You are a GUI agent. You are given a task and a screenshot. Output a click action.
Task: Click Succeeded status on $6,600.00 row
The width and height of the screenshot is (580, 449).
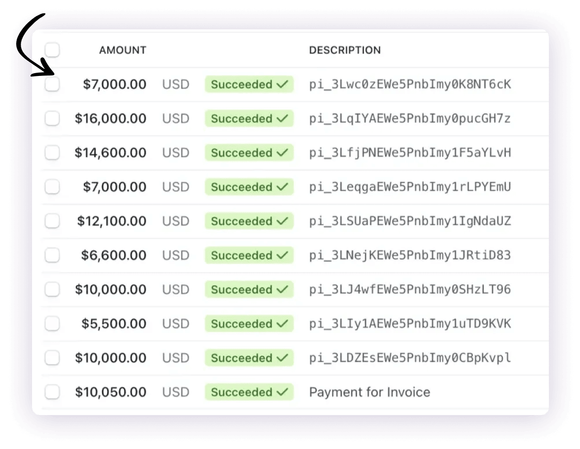(x=249, y=256)
